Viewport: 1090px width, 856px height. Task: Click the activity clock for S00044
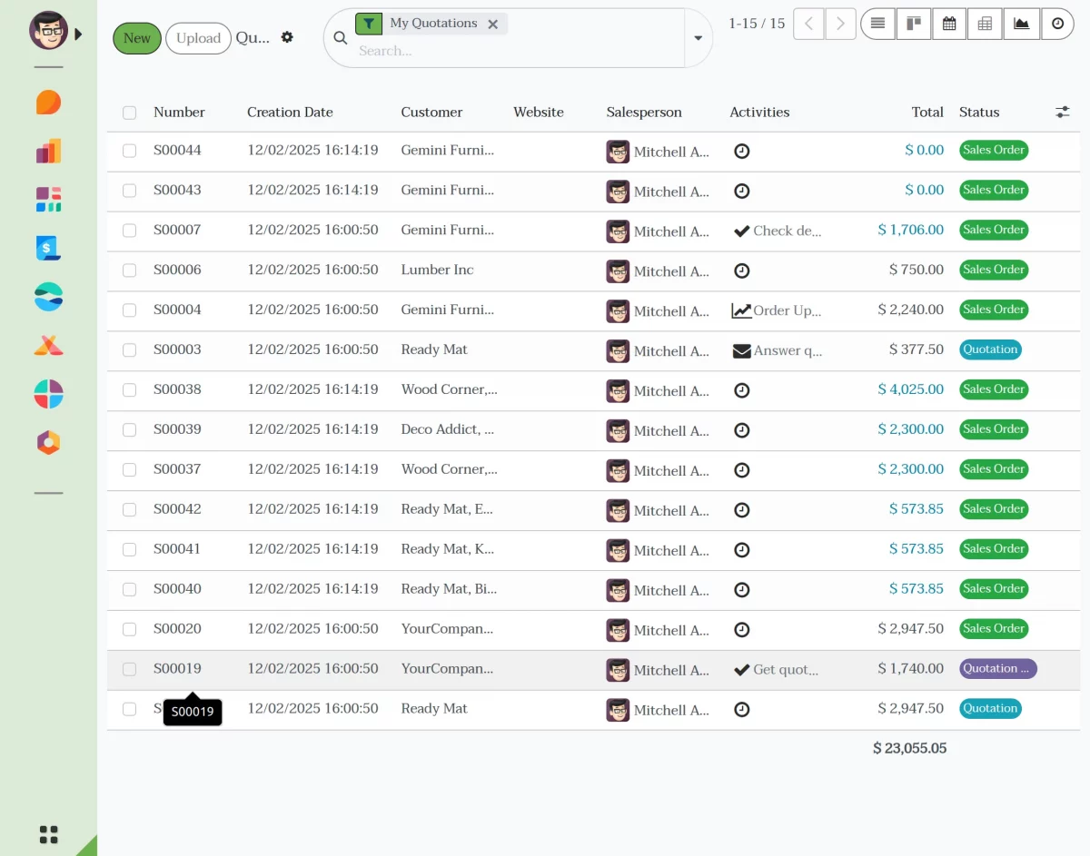tap(742, 152)
